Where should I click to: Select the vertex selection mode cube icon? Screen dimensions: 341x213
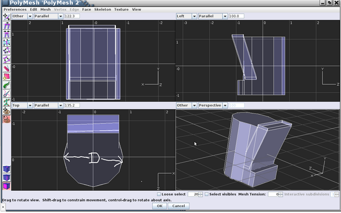pos(6,169)
